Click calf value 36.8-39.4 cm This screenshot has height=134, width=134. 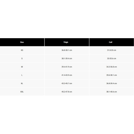click(112, 83)
